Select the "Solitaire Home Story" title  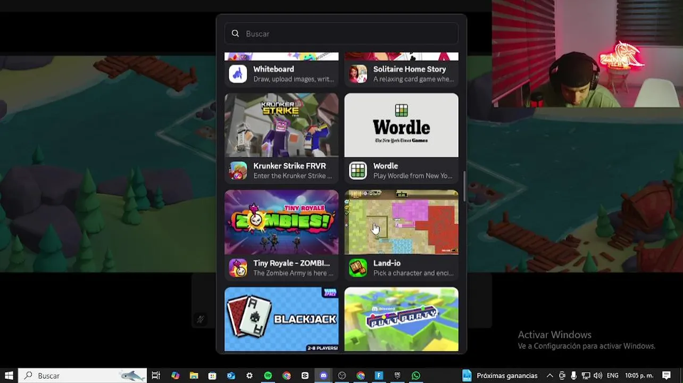[x=410, y=69]
